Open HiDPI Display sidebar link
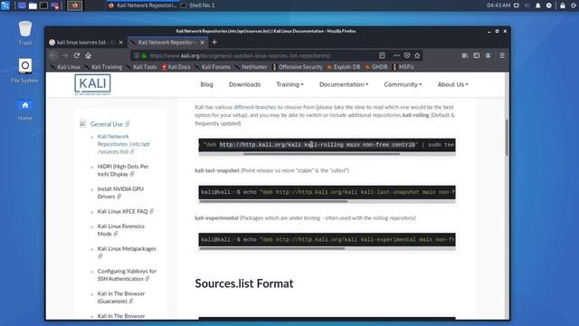 pos(123,170)
